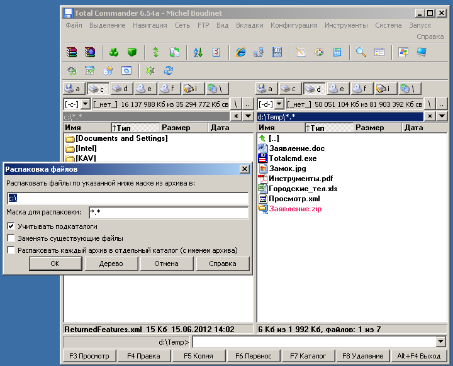Toggle 'Учитывать подкаталоги' checkbox
Viewport: 453px width, 366px height.
(11, 226)
